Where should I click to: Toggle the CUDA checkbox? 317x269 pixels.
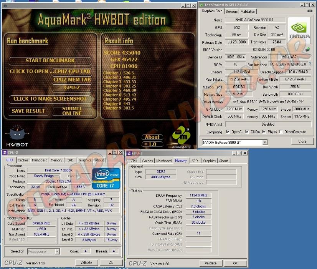(247, 132)
